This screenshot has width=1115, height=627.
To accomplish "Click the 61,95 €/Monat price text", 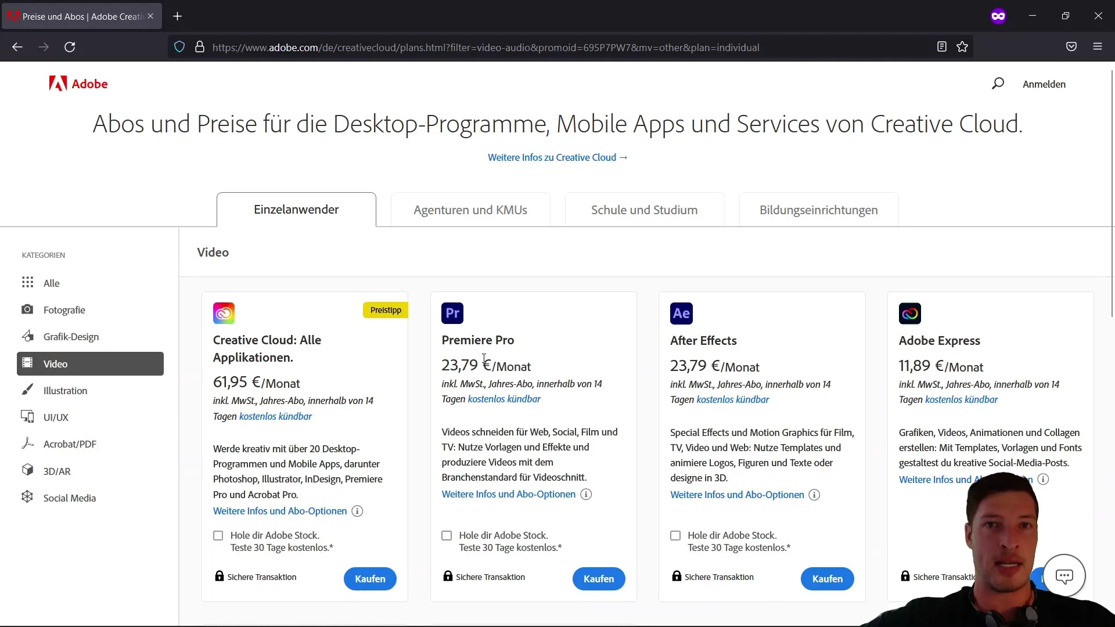I will (256, 382).
